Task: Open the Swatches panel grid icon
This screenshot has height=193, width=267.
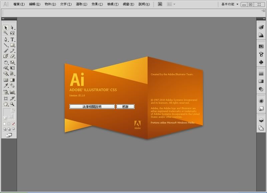Action: coord(261,46)
